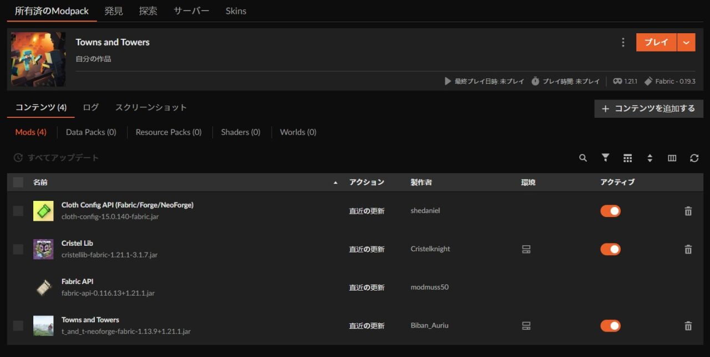Open the filter funnel icon
This screenshot has height=357, width=710.
coord(605,158)
